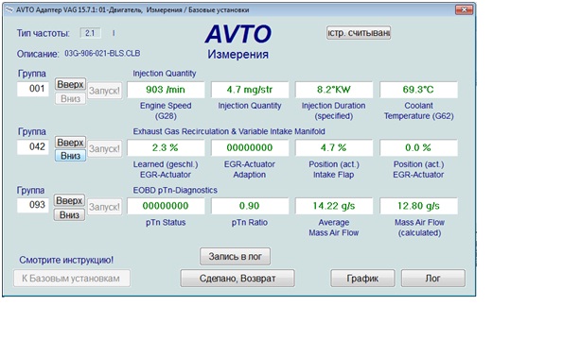Click Запуск! button for group 001
Viewport: 581px width, 340px height.
[105, 91]
